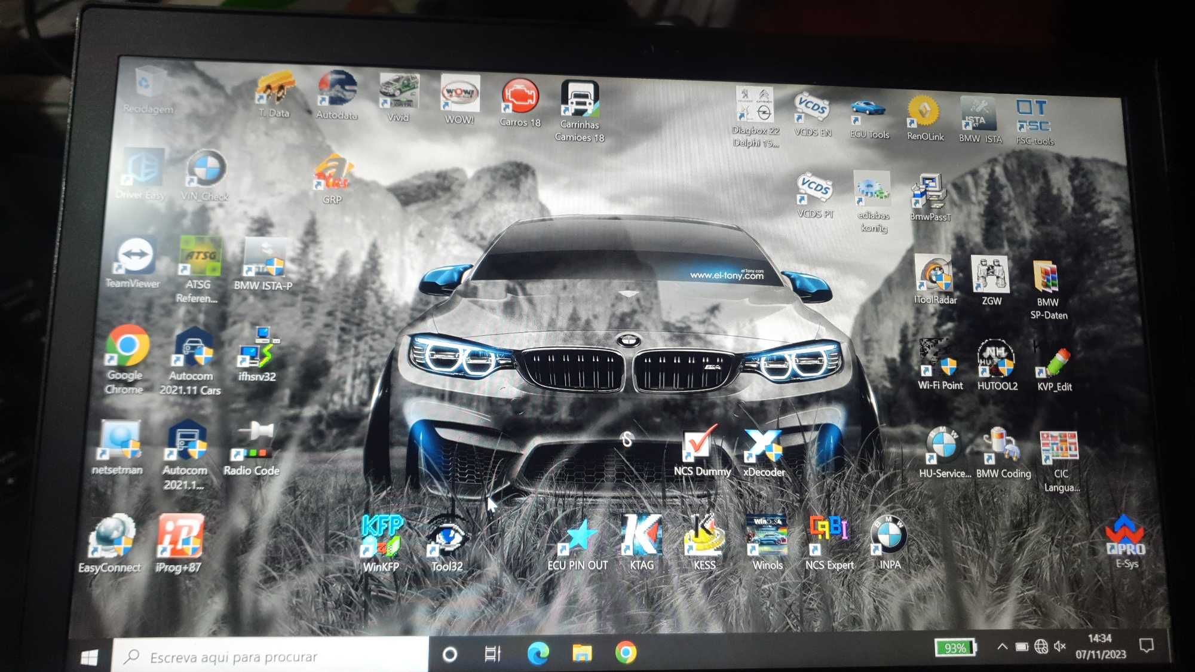
Task: Launch the VCDS PT shortcut
Action: 815,195
